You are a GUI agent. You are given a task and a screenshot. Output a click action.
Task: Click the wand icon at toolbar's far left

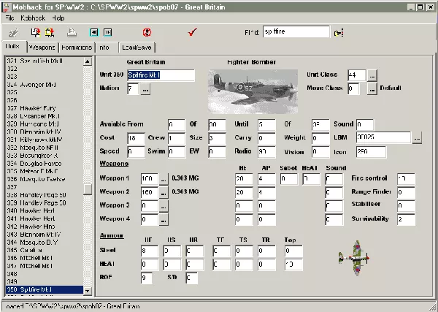coord(12,33)
